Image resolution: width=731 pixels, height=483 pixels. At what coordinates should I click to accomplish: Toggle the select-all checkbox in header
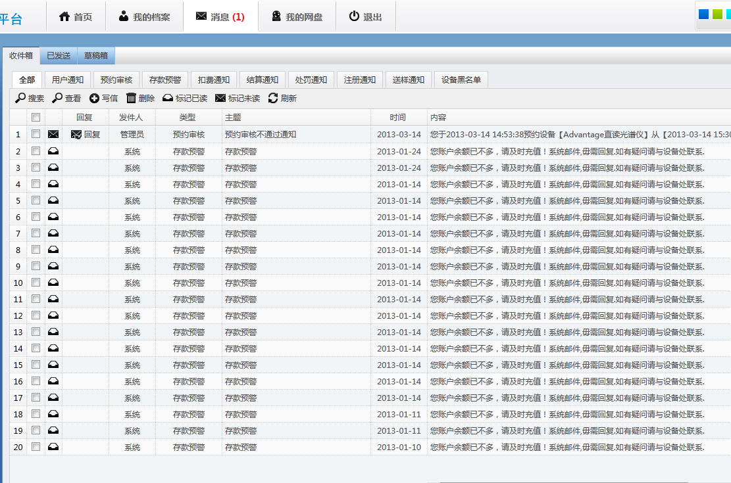coord(36,118)
